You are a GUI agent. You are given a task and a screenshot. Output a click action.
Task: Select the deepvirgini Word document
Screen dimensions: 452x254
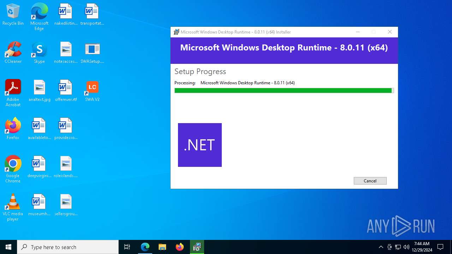tap(39, 167)
